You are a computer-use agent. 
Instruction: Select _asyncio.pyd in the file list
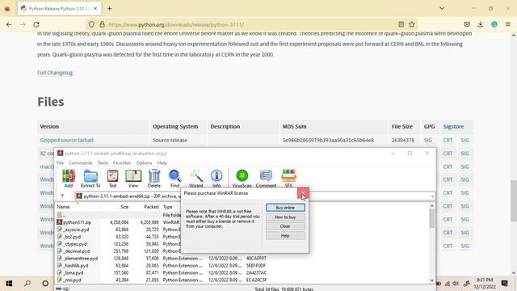tap(76, 230)
